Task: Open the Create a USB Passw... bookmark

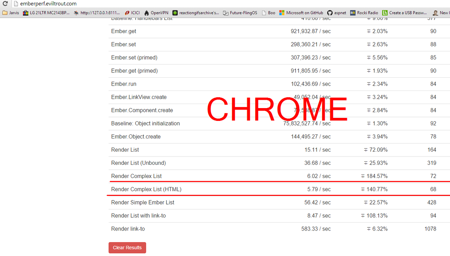Action: click(x=404, y=13)
